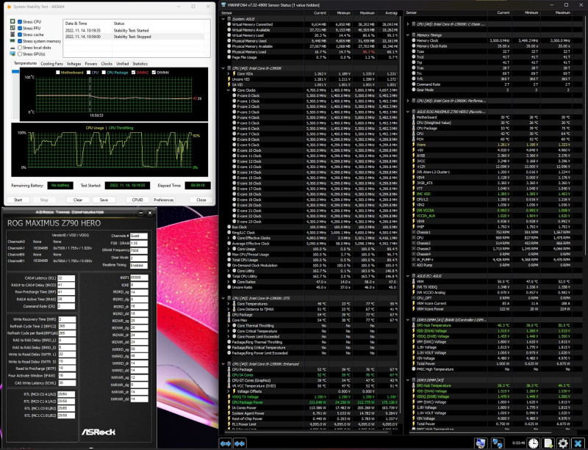Uncheck Stress CPU checkbox
588x450 pixels.
pyautogui.click(x=20, y=22)
